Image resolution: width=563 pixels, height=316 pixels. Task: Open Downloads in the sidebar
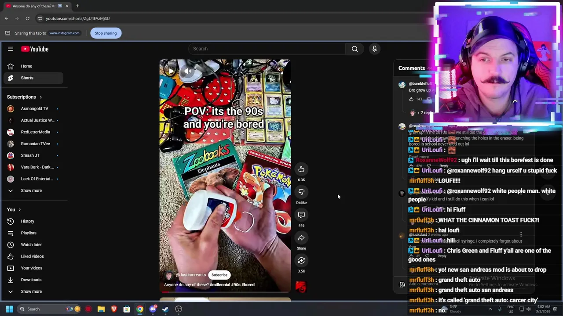[x=33, y=280]
